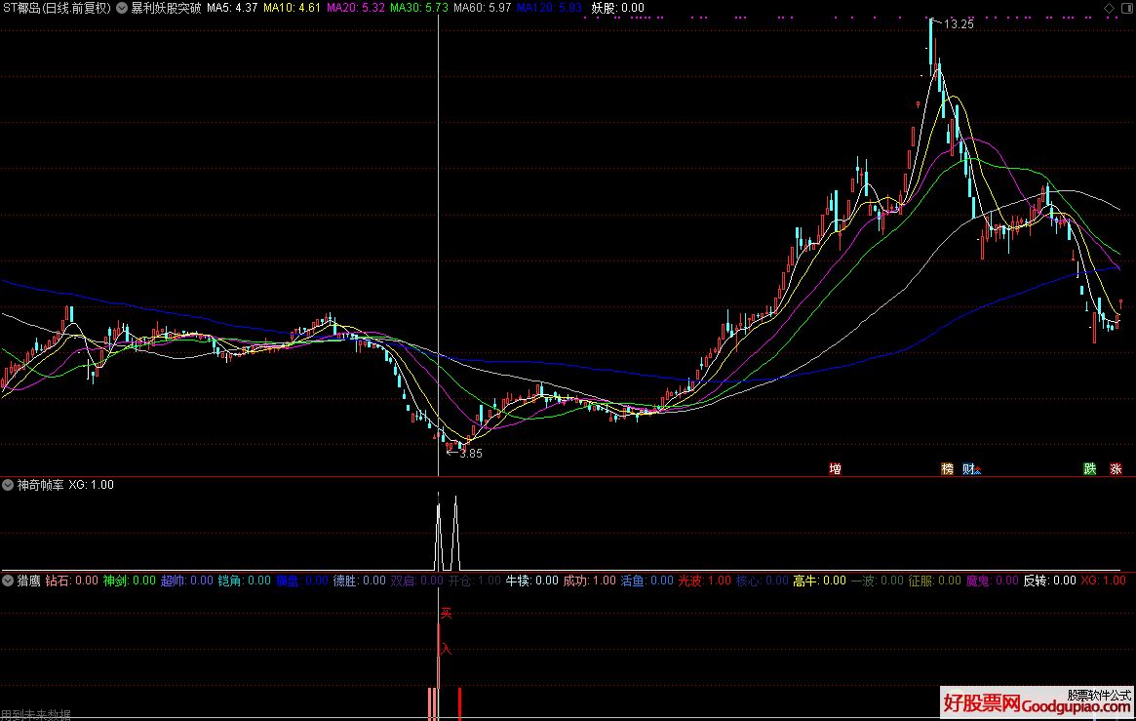Image resolution: width=1136 pixels, height=721 pixels.
Task: Click the 财 event marker icon
Action: pos(969,469)
